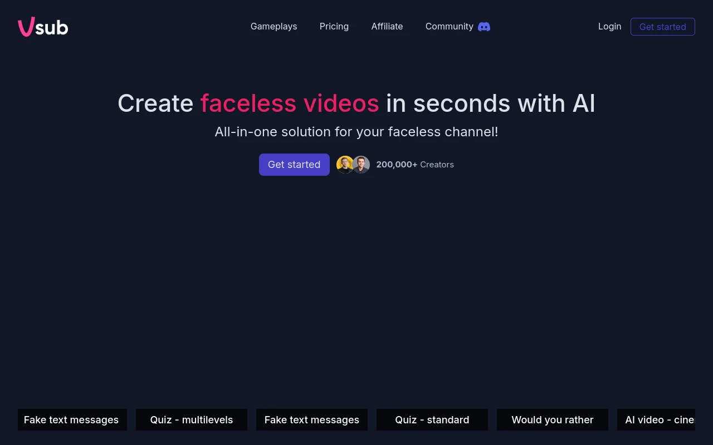The width and height of the screenshot is (713, 445).
Task: Open the Affiliate navigation link
Action: point(387,26)
